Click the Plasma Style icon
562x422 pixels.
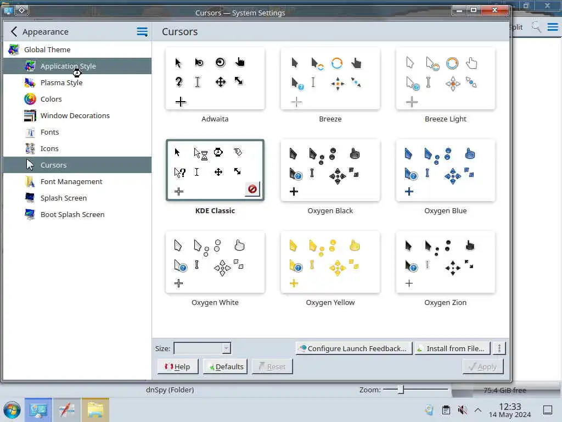(30, 82)
